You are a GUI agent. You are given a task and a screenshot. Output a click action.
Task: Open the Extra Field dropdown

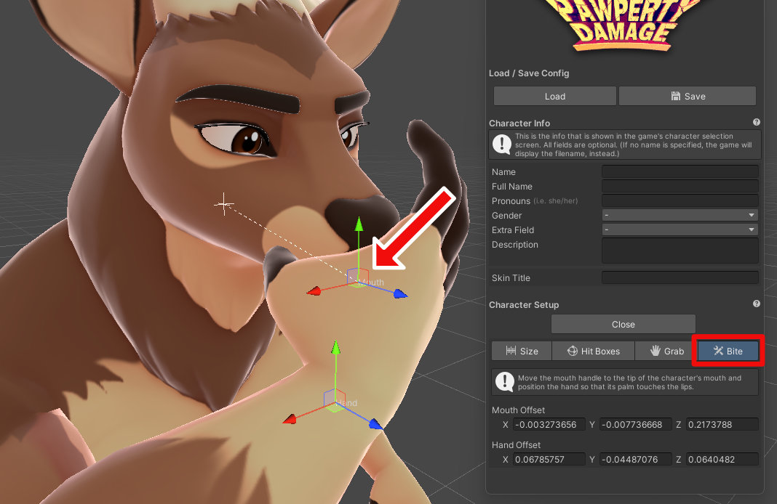click(680, 229)
